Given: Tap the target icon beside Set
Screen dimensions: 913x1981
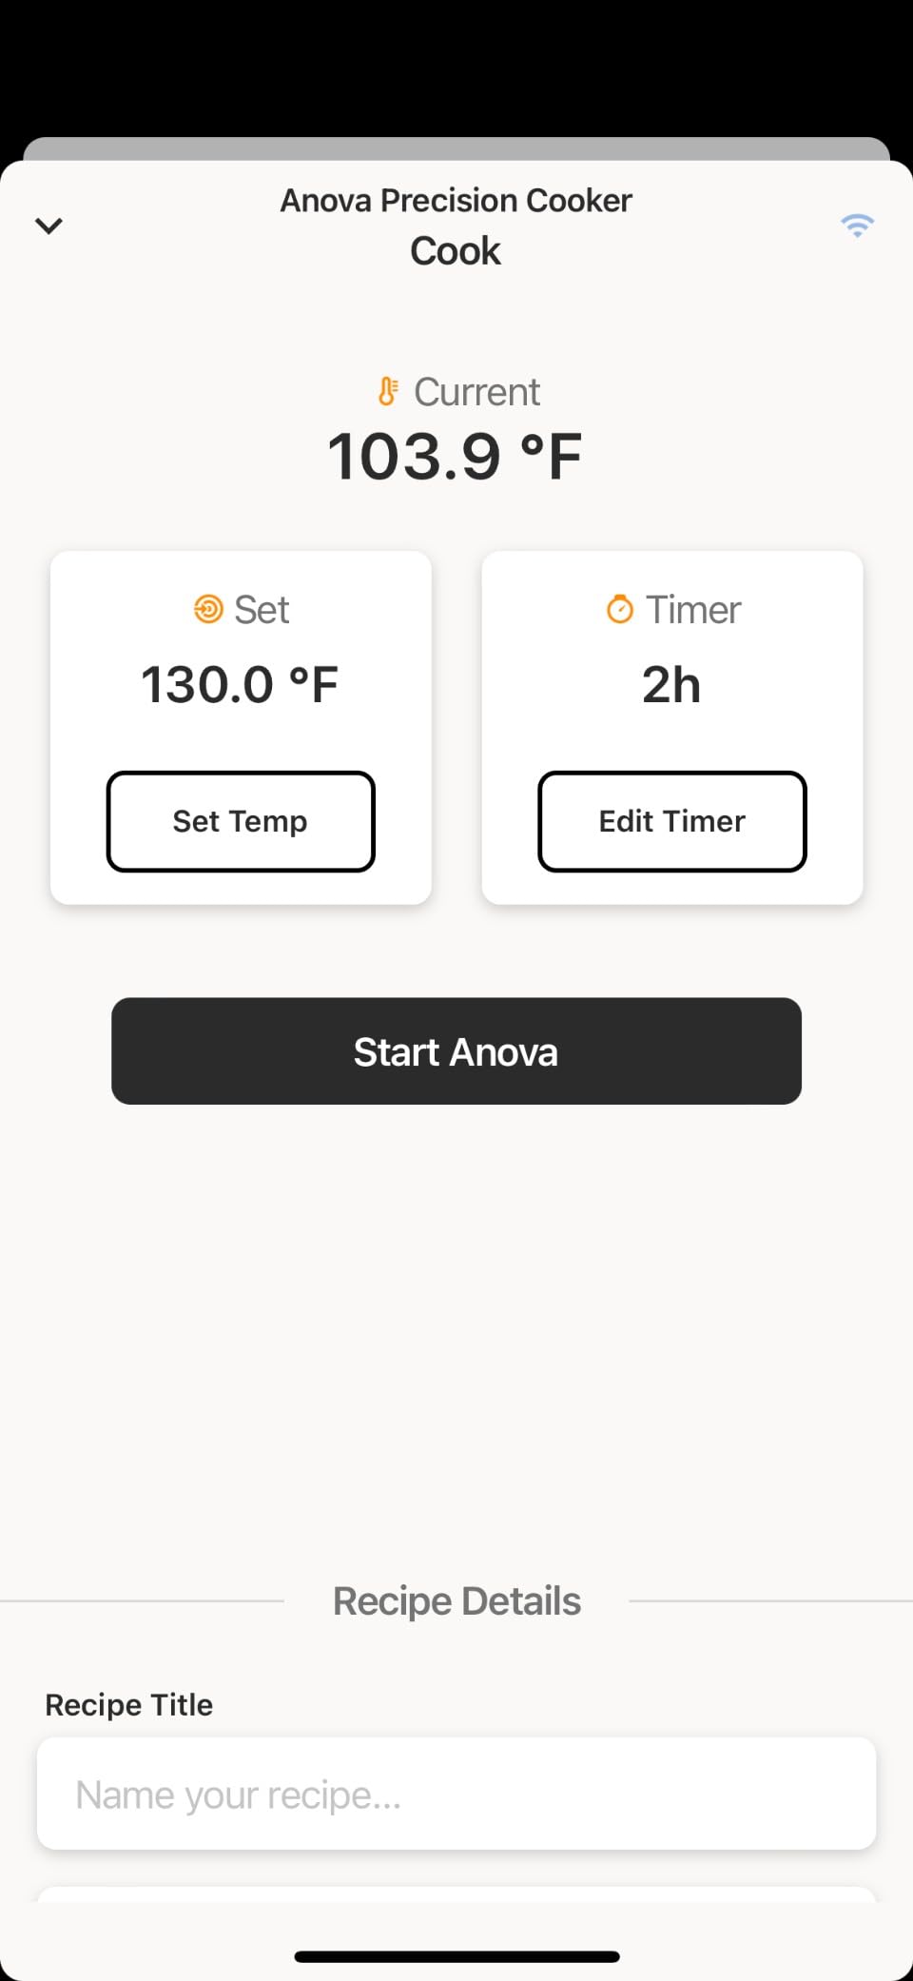Looking at the screenshot, I should pos(208,609).
